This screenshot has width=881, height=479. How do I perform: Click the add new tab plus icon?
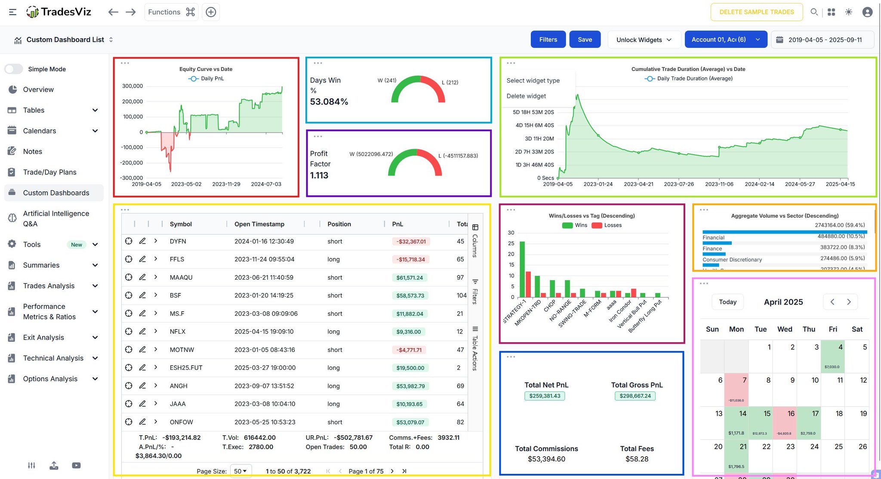tap(211, 12)
